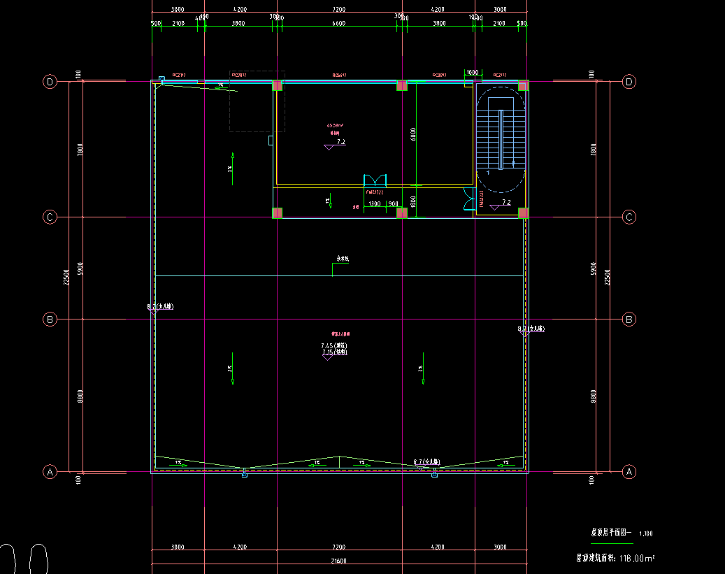Select the 1000 dimension near the stairwell
The width and height of the screenshot is (725, 574).
[x=472, y=72]
